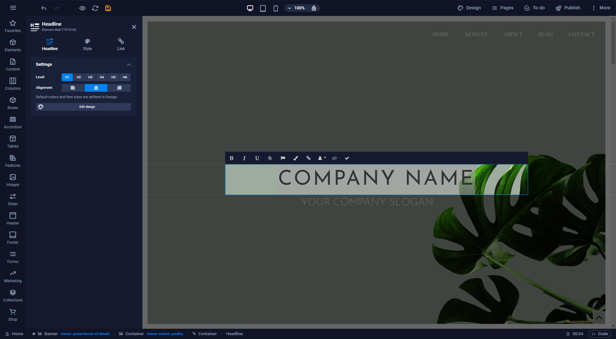
Task: Open the 100% zoom dropdown
Action: click(x=296, y=8)
